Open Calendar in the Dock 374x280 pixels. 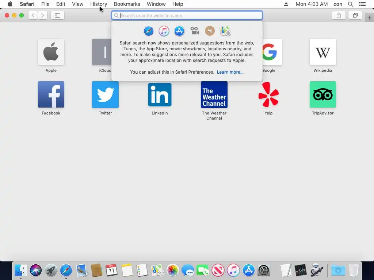[112, 270]
